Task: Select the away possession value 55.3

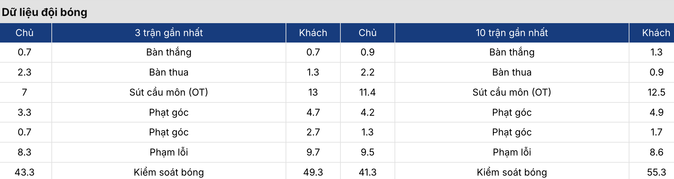Action: [656, 172]
